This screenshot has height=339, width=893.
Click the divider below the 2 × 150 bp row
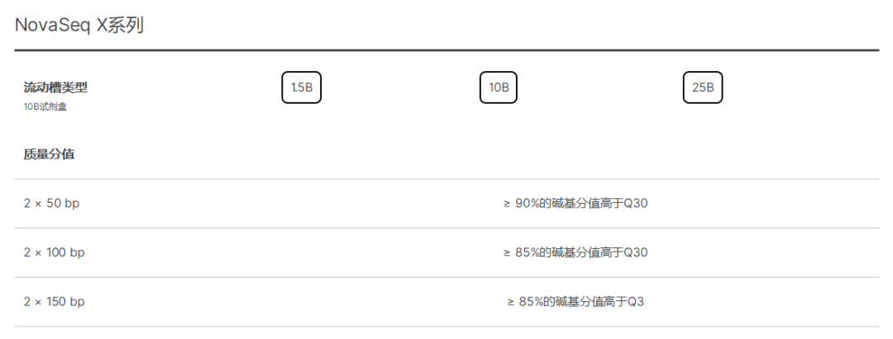[446, 327]
